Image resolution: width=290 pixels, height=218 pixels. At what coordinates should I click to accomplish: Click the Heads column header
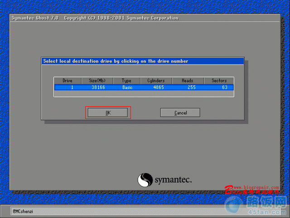click(x=188, y=81)
